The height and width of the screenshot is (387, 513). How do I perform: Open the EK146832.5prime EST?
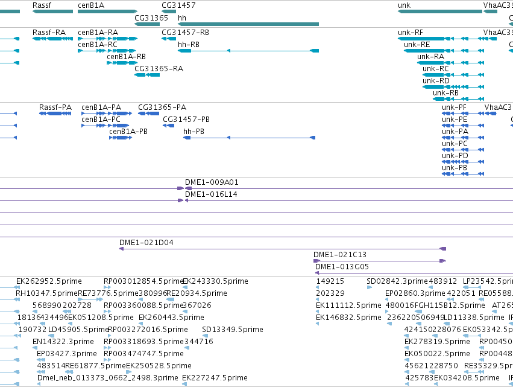[317, 324]
